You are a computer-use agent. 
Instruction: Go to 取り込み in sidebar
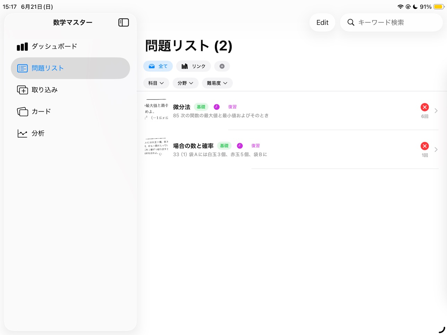coord(70,90)
